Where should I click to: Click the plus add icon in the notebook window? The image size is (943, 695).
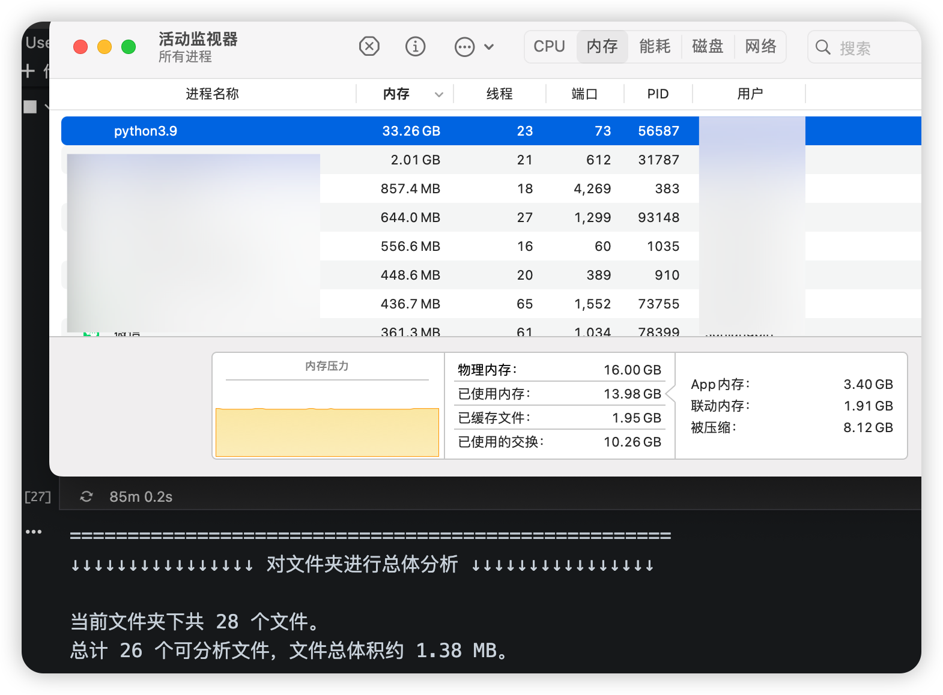click(28, 71)
